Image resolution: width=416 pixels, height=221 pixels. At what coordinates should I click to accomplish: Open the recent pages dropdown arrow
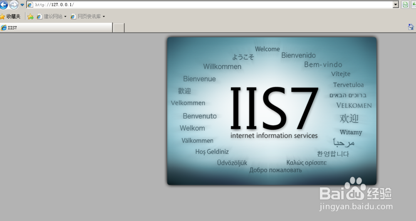click(22, 5)
